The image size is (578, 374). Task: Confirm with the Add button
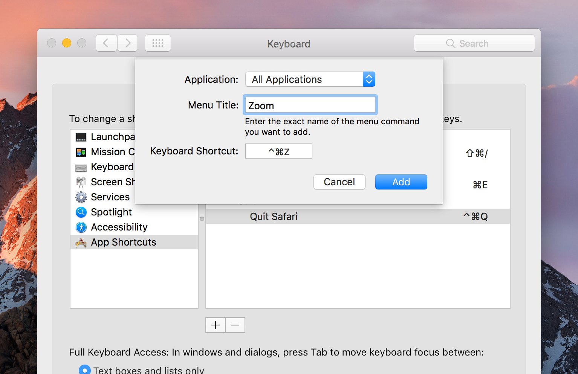401,182
